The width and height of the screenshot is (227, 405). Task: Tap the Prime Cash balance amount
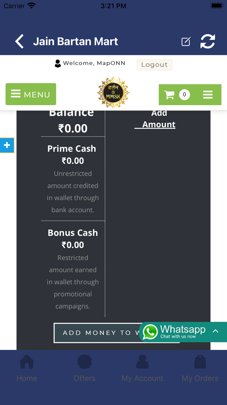(x=73, y=161)
